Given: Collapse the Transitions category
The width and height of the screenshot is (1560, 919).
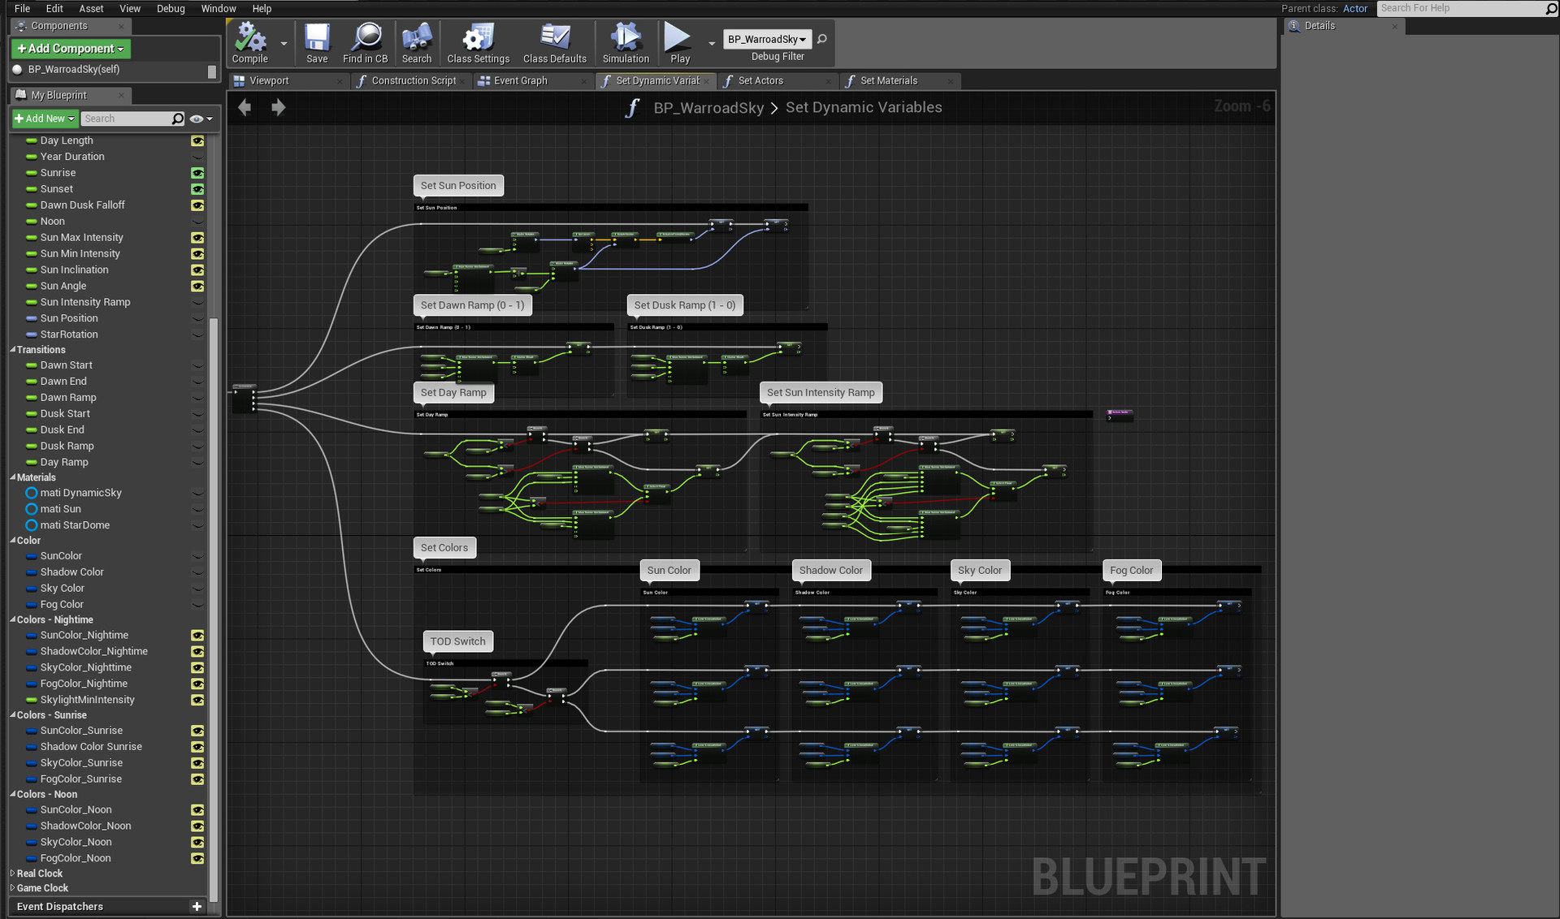Looking at the screenshot, I should pos(12,350).
